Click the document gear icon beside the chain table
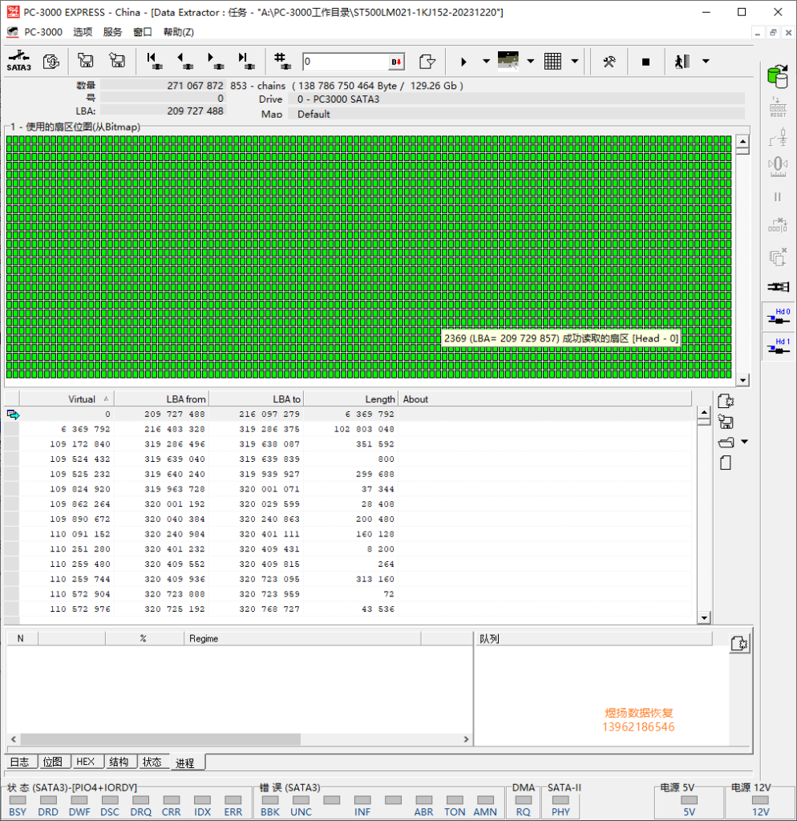This screenshot has height=821, width=797. 726,401
